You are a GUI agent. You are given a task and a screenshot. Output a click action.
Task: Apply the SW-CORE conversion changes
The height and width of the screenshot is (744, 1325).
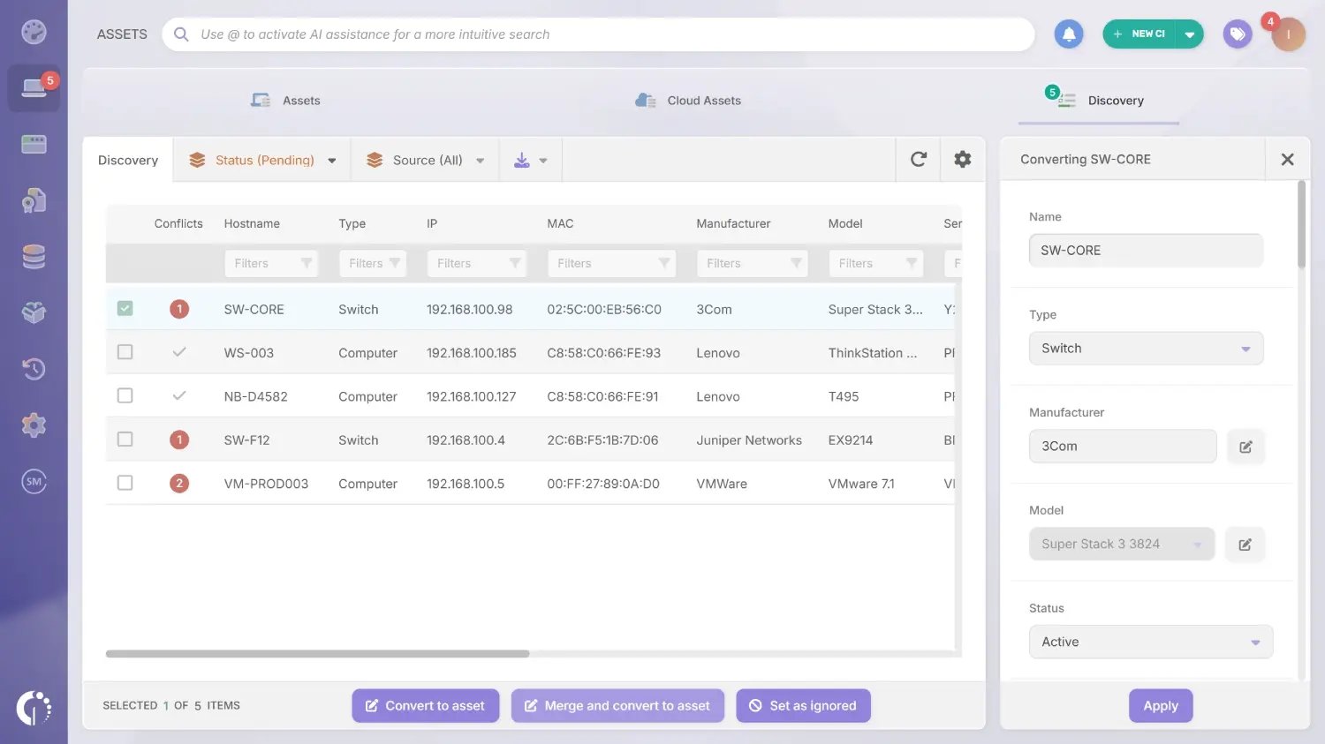point(1160,705)
